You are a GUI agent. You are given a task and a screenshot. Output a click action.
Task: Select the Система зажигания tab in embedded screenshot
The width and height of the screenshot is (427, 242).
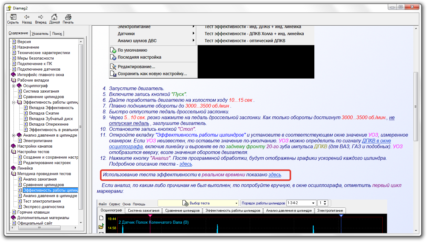coord(144,211)
